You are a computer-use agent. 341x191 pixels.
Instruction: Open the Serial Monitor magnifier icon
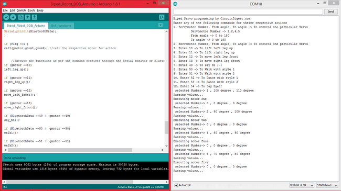pos(162,17)
